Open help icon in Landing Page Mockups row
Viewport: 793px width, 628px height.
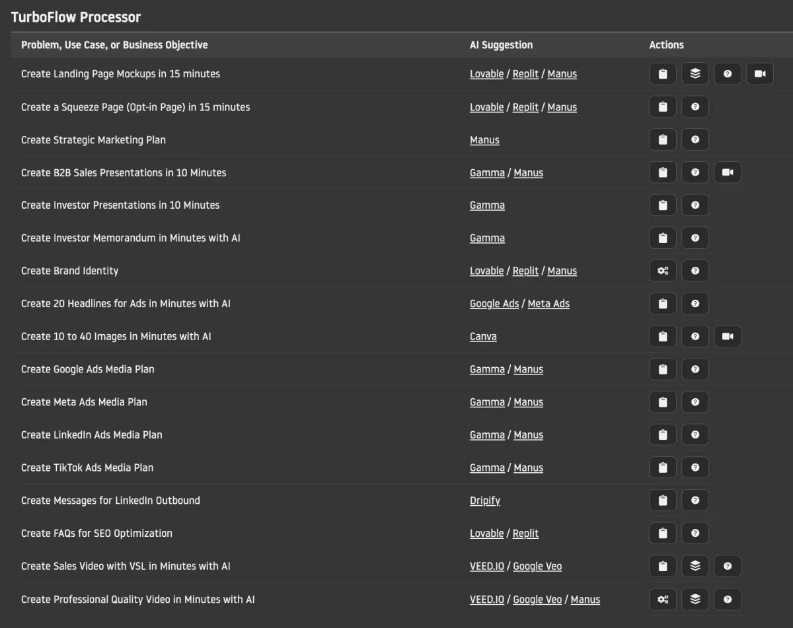click(728, 74)
